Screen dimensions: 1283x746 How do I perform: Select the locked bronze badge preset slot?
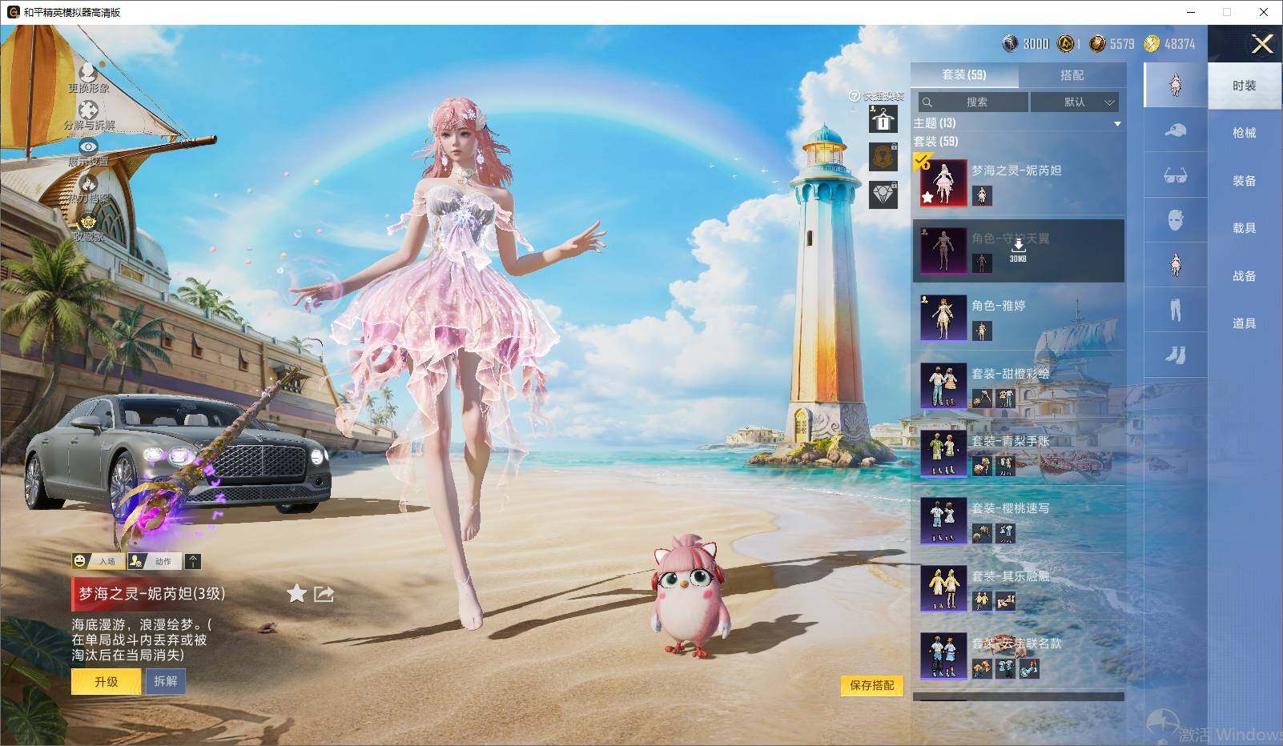click(x=883, y=157)
